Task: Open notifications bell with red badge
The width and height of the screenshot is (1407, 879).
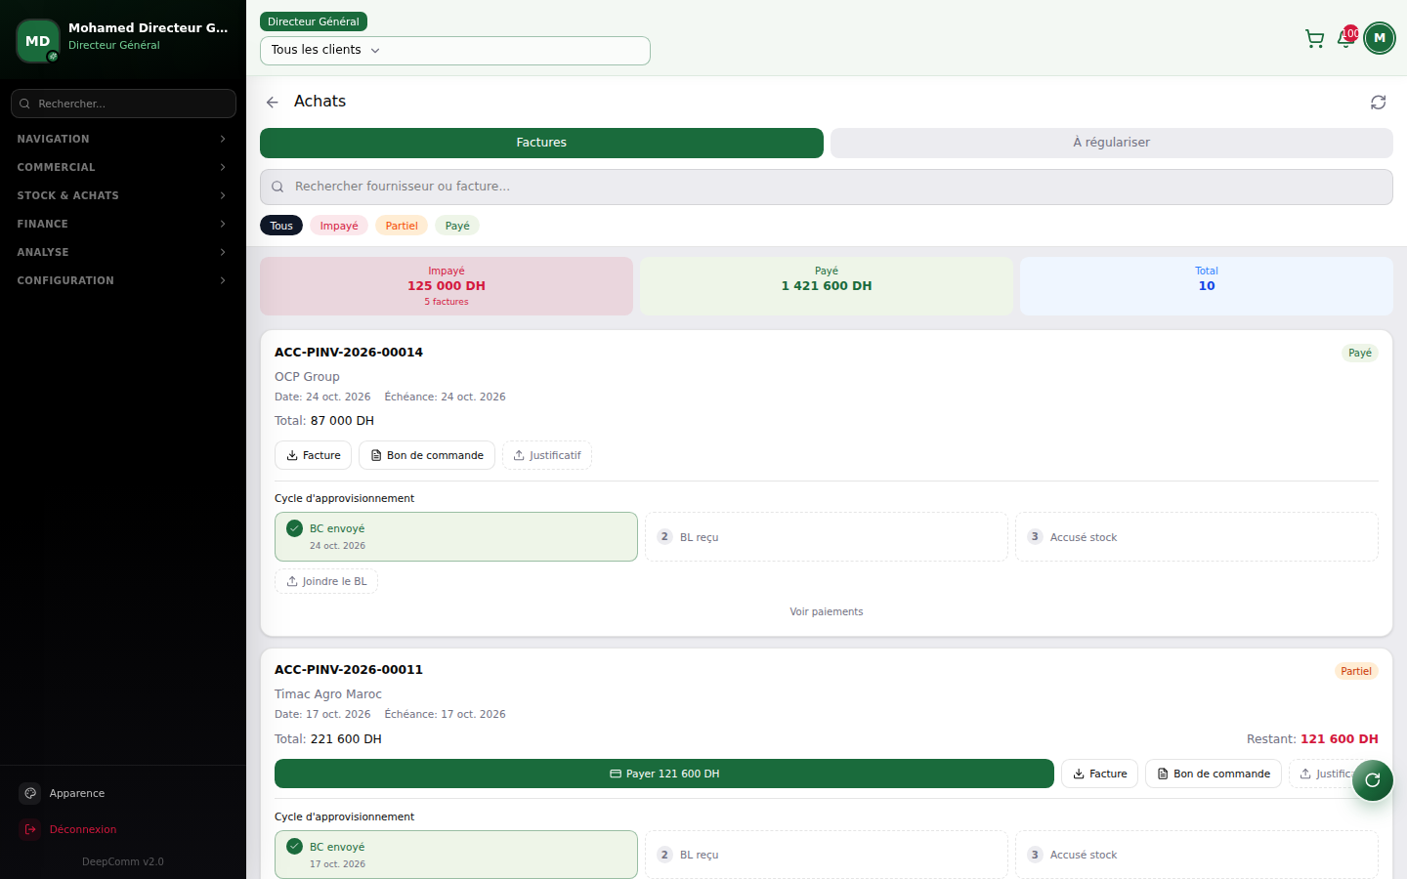Action: [1346, 38]
